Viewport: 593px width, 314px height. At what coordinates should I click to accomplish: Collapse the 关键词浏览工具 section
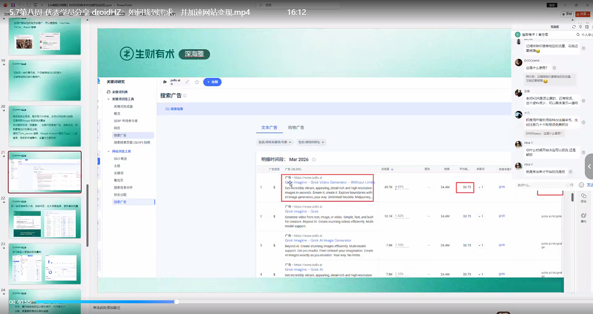click(109, 99)
